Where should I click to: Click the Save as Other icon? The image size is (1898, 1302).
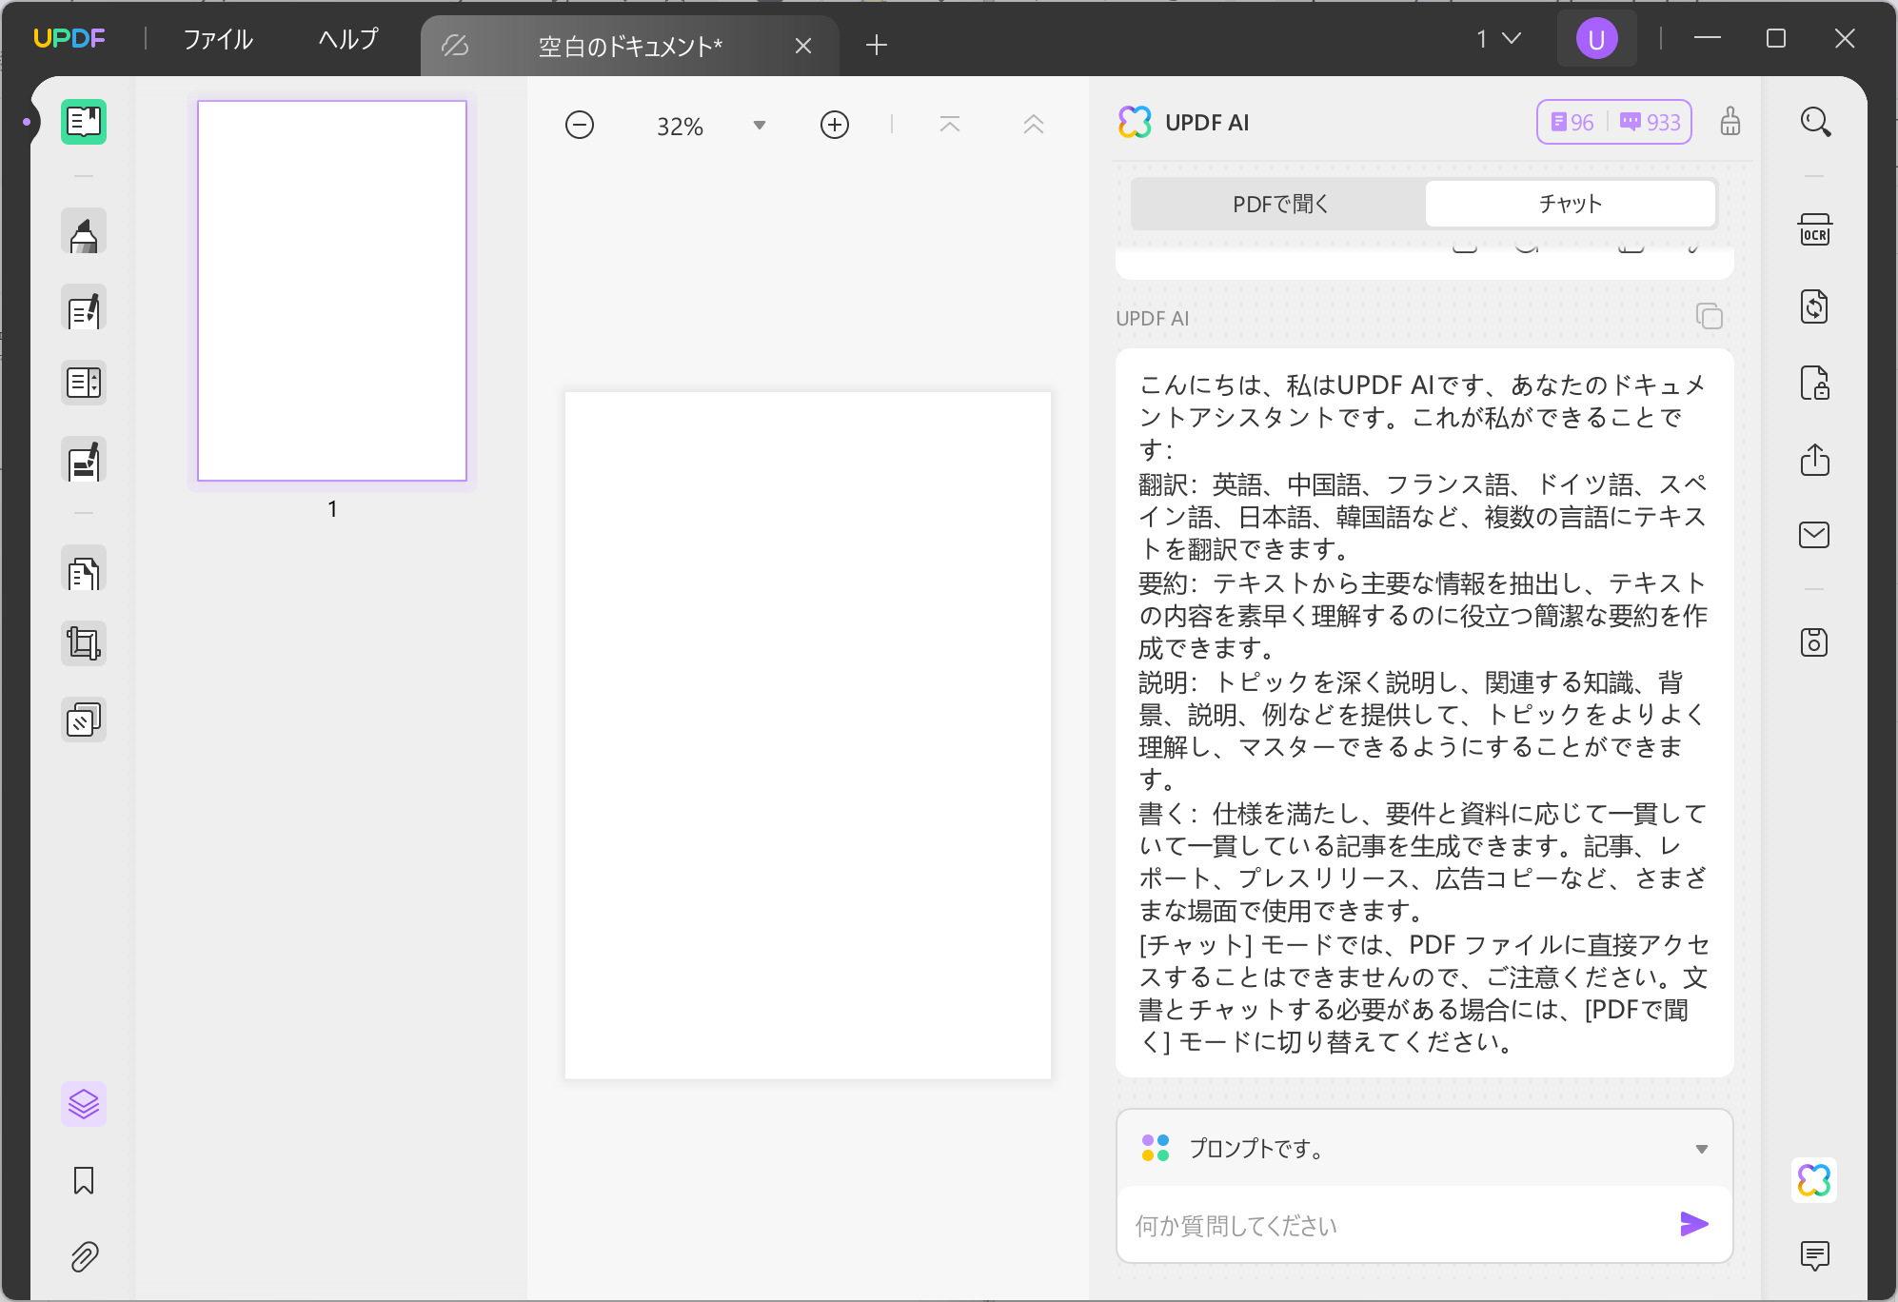(x=1815, y=642)
